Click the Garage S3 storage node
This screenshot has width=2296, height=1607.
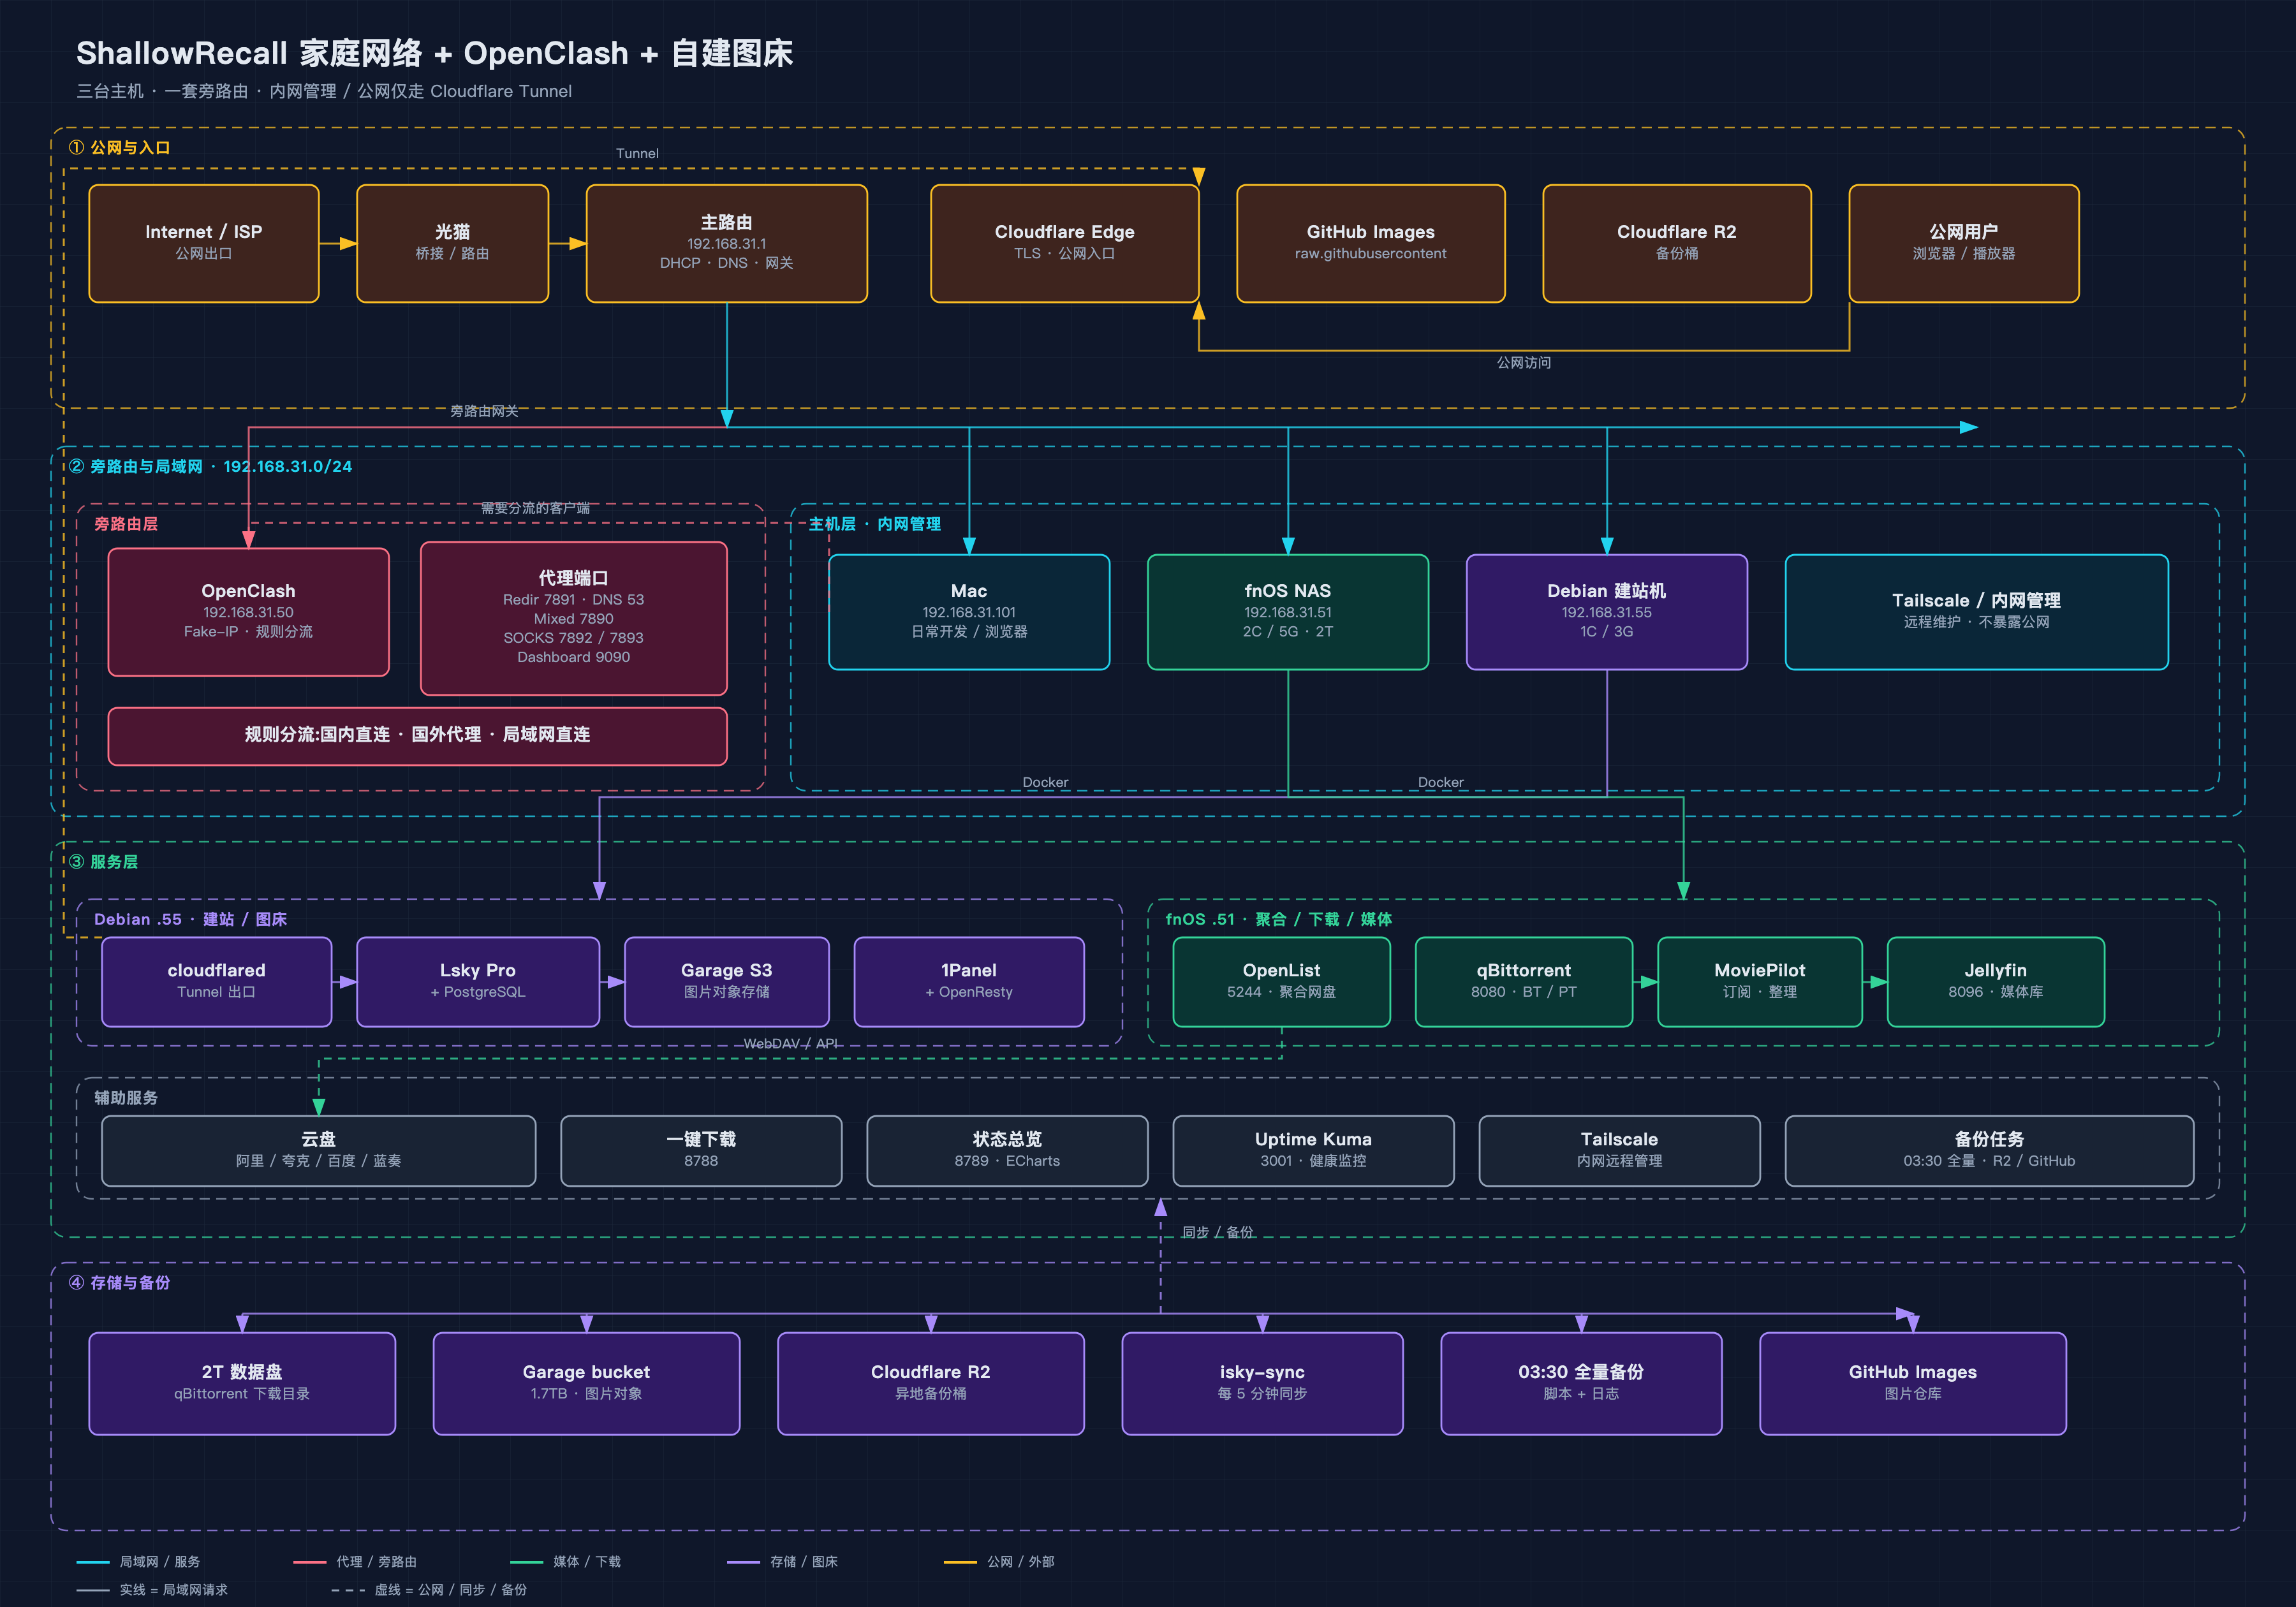tap(726, 982)
